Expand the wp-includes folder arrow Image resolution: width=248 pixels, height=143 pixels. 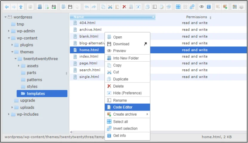coord(9,114)
